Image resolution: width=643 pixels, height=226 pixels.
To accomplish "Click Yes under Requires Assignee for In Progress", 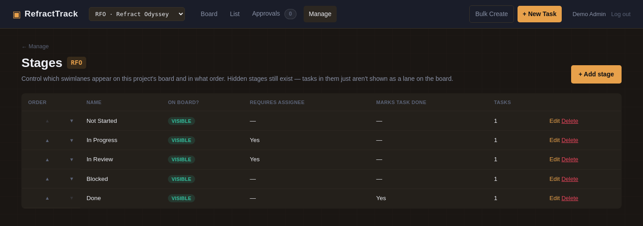I will point(255,140).
